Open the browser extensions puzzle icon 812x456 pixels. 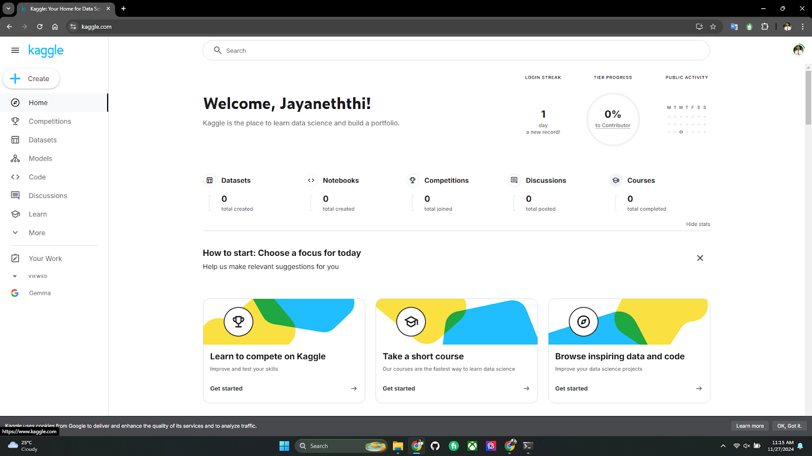765,27
